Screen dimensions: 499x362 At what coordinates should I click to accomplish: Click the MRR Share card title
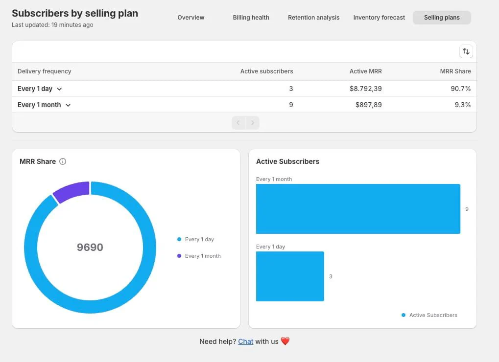pyautogui.click(x=38, y=161)
